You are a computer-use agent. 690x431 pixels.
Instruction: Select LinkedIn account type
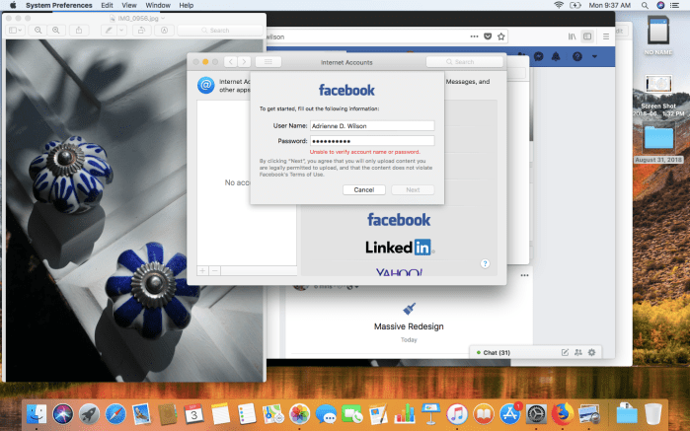click(399, 247)
